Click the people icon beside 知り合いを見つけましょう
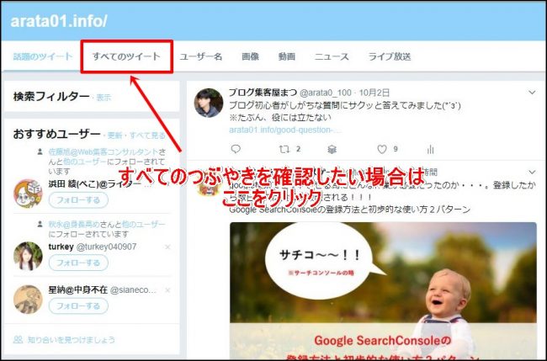547x361 pixels. [x=19, y=339]
